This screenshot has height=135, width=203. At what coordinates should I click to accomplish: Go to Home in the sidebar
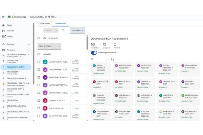(9, 25)
